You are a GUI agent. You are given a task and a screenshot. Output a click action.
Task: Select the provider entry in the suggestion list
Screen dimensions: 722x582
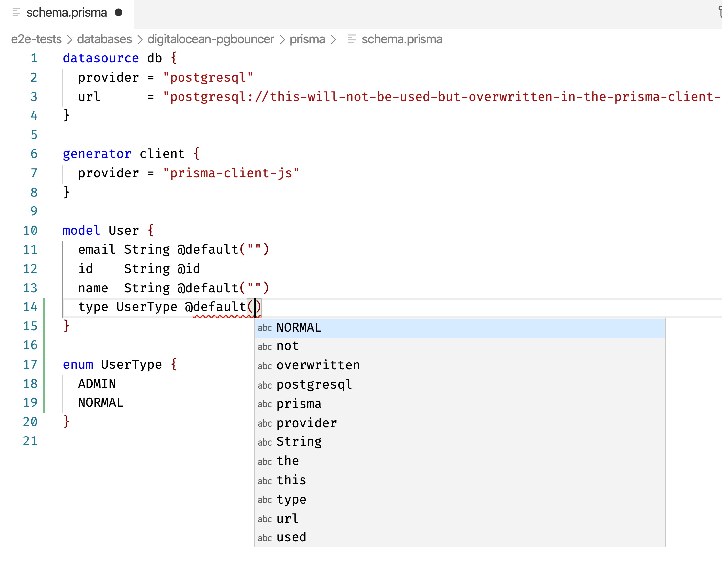[306, 423]
